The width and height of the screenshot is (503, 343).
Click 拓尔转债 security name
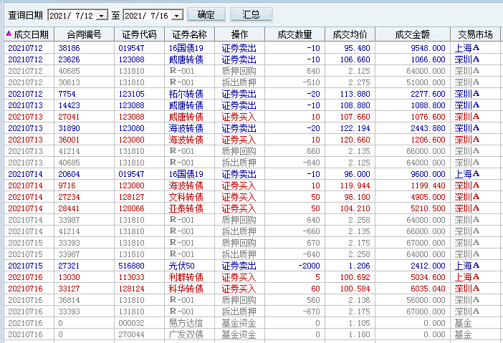tap(186, 94)
